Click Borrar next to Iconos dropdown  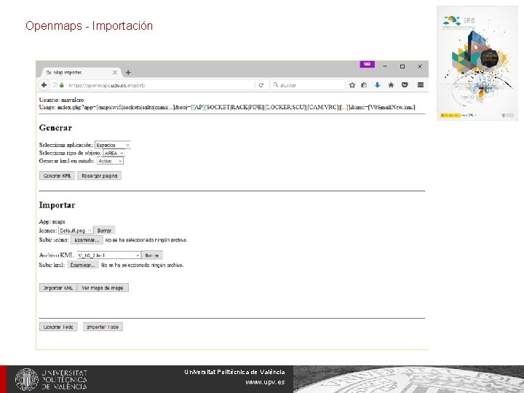coord(104,231)
